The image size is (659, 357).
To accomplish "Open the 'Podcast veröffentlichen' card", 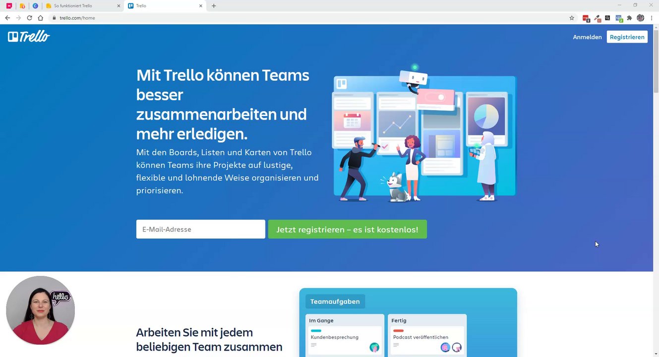I will [427, 340].
